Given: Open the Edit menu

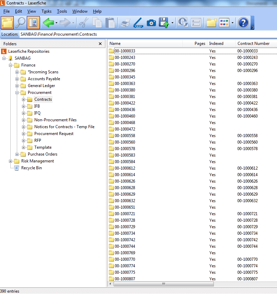Looking at the screenshot, I should point(19,11).
